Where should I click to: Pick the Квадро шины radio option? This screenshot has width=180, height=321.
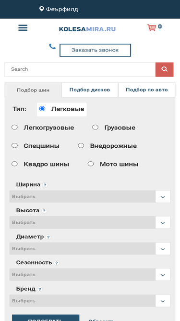[x=14, y=164]
